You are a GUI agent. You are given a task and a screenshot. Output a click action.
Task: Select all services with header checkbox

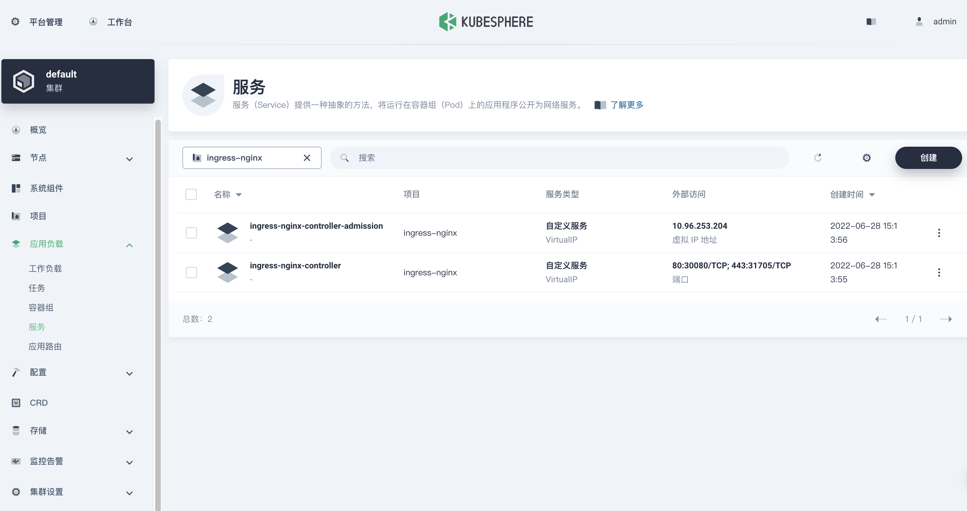(x=191, y=194)
